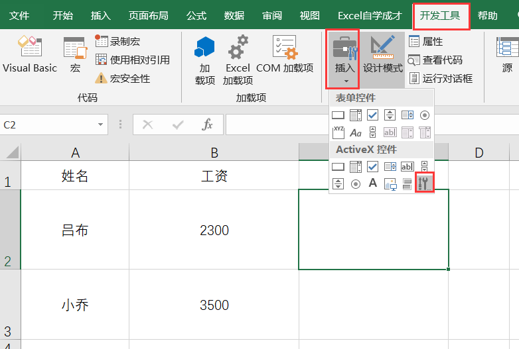Select form control List Box under 表单控件

click(408, 115)
